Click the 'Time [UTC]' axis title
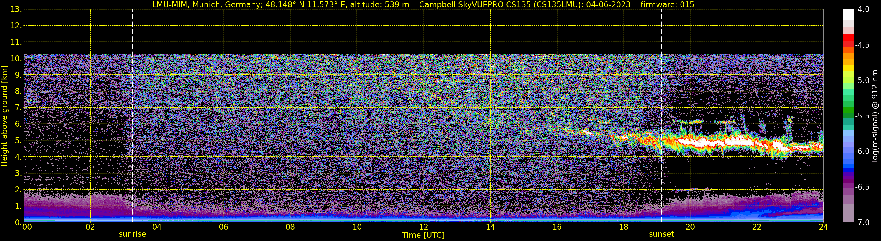This screenshot has width=881, height=241. [423, 235]
